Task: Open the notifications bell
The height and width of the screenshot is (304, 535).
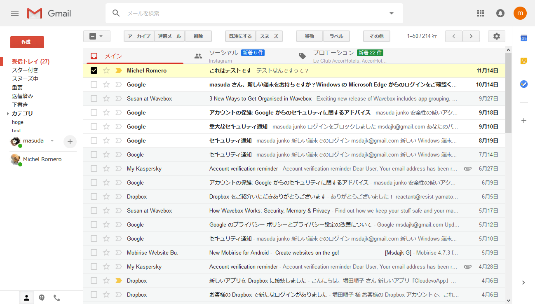Action: (x=500, y=13)
